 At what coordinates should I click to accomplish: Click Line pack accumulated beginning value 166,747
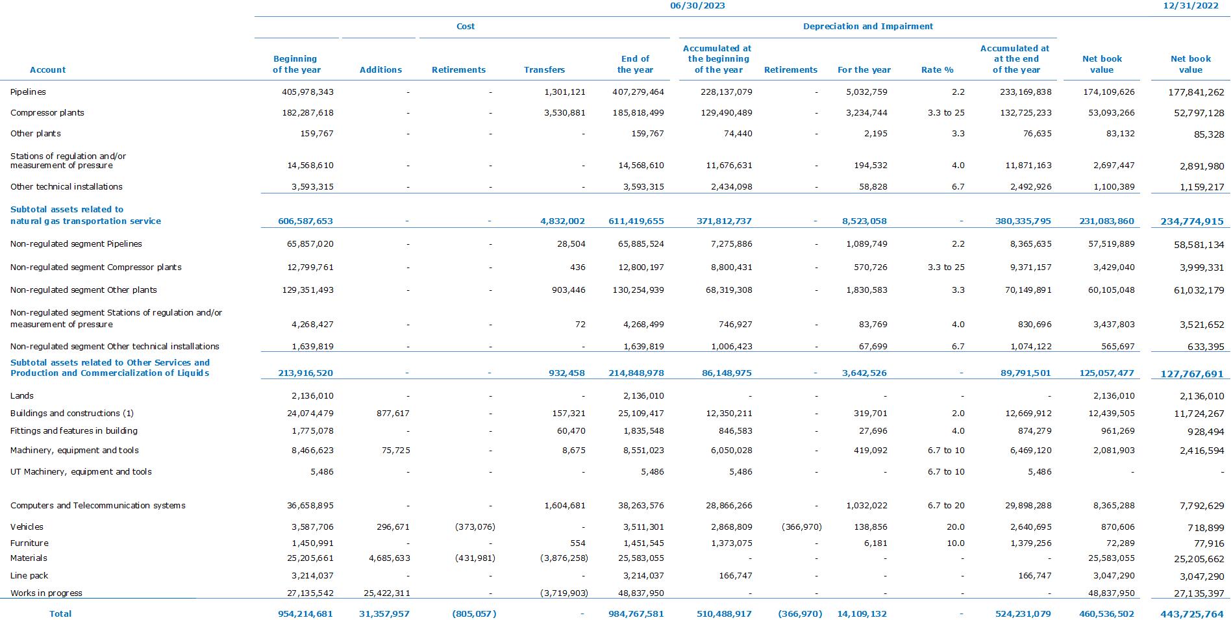coord(735,576)
